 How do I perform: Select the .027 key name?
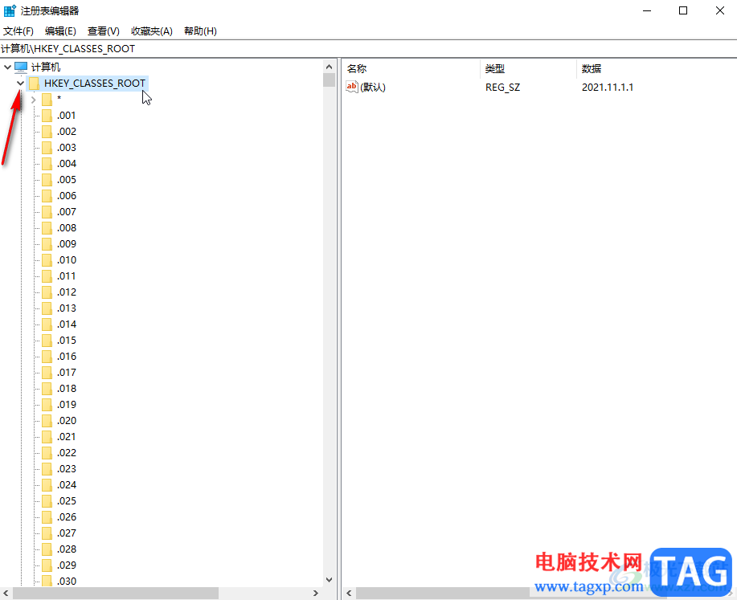pos(67,533)
